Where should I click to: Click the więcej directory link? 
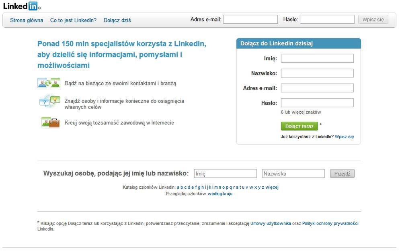click(272, 187)
